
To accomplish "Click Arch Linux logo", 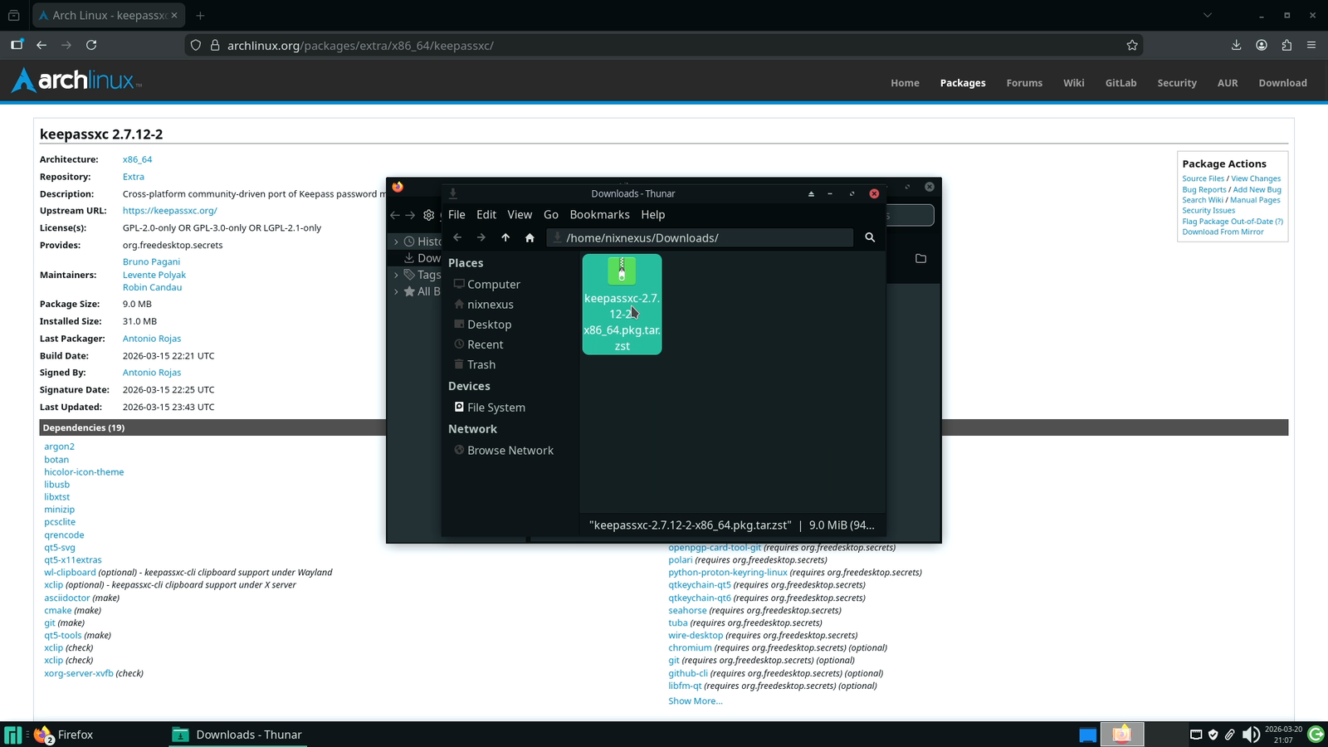I will (76, 80).
